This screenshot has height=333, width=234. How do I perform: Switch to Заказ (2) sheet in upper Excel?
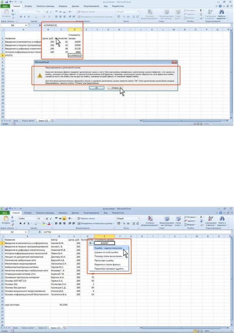tap(43, 121)
